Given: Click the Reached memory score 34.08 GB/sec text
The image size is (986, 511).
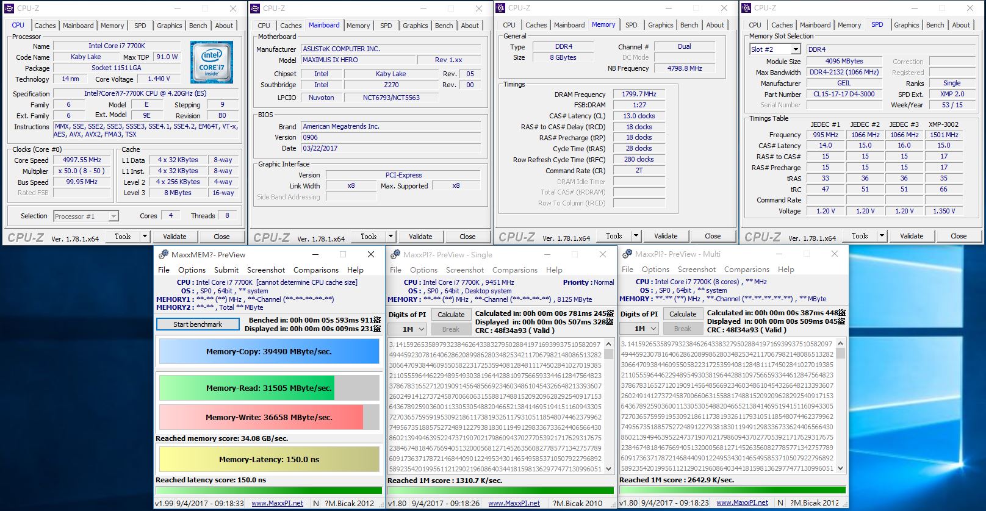Looking at the screenshot, I should 221,438.
